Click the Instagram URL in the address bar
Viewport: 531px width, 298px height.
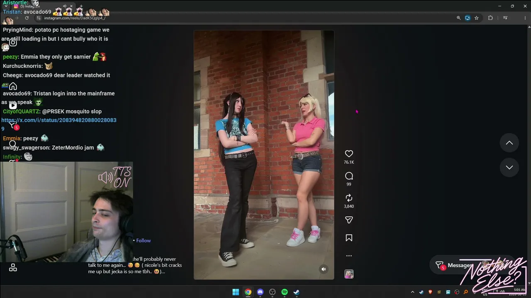[x=75, y=18]
